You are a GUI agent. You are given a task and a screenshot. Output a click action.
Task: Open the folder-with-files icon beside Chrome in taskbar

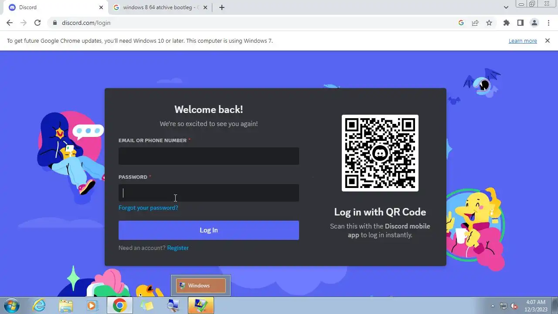[x=147, y=305]
